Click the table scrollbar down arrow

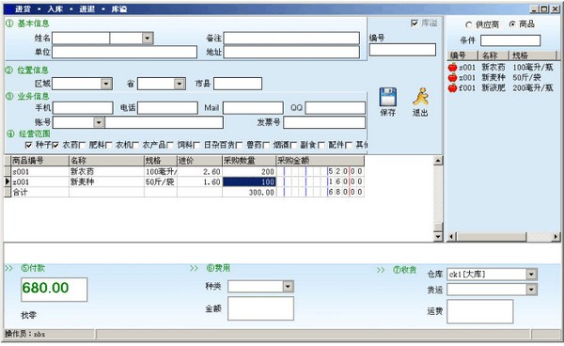click(x=438, y=236)
